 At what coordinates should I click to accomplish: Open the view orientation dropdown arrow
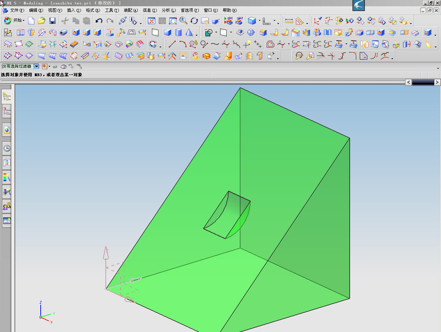(x=274, y=21)
